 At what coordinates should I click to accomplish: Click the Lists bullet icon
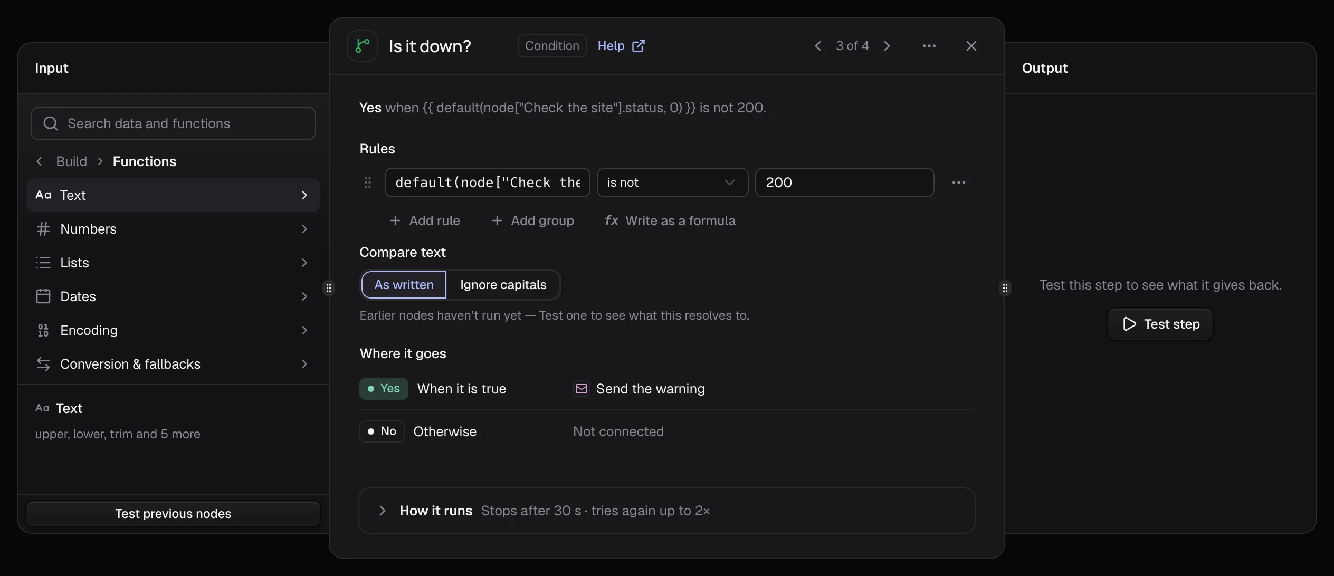[43, 263]
